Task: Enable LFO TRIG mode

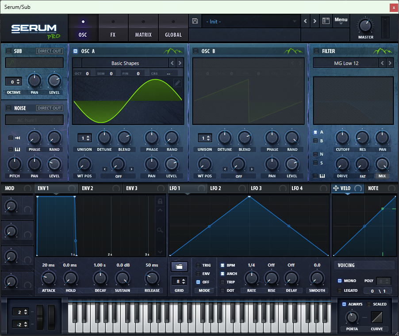Action: 198,265
